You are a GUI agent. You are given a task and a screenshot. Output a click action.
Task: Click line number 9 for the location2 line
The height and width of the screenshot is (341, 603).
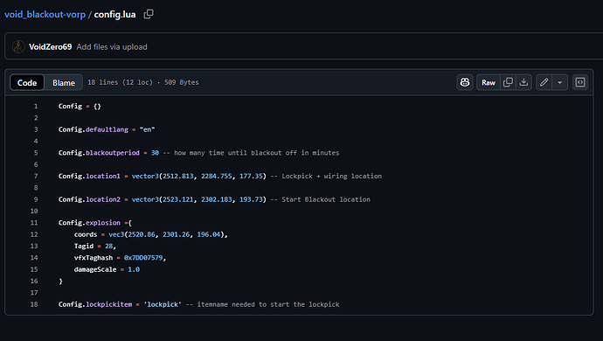[x=36, y=199]
